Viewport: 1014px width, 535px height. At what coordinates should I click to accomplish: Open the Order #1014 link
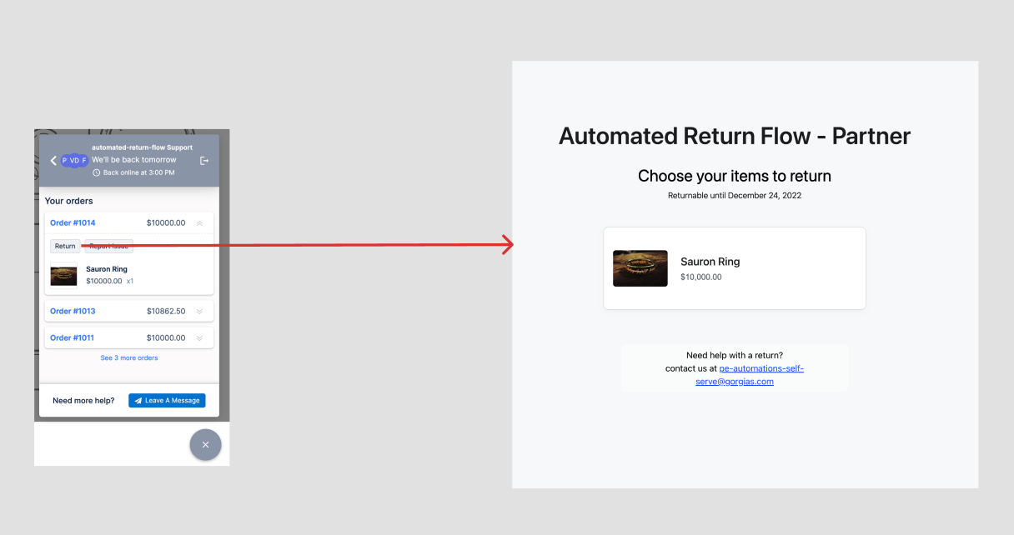click(x=73, y=223)
